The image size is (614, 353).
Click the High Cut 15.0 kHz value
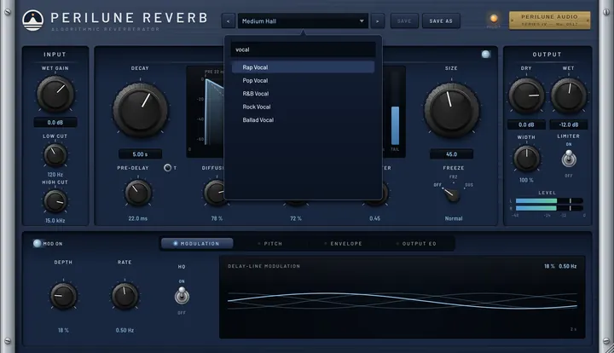coord(55,221)
